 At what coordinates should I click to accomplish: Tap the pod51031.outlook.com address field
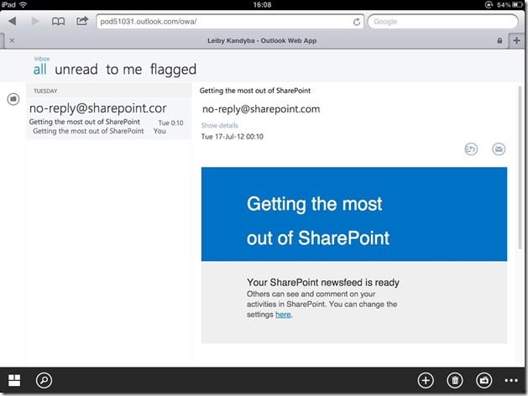pyautogui.click(x=230, y=22)
